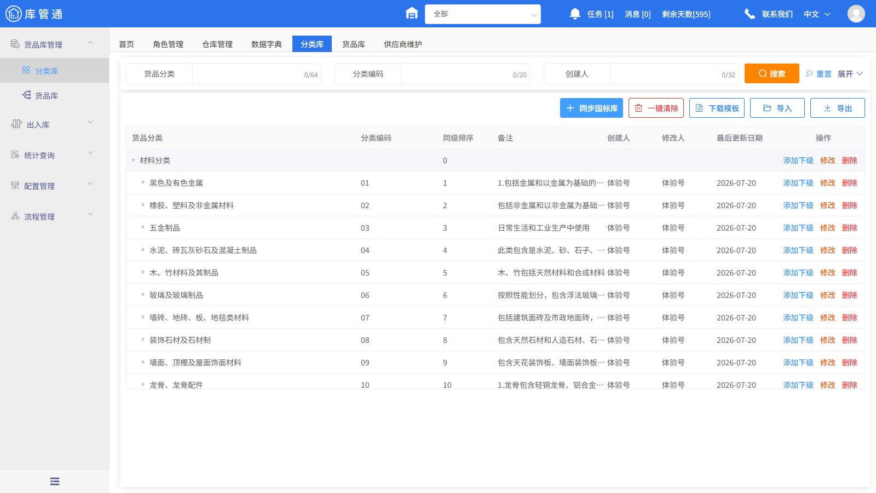Open the 全部 warehouse dropdown
Image resolution: width=876 pixels, height=493 pixels.
coord(483,14)
